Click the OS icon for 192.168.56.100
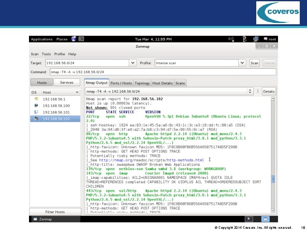Image resolution: width=307 pixels, height=230 pixels. pos(36,106)
